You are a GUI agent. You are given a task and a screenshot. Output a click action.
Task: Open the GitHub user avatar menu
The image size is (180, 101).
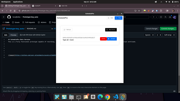[x=175, y=17]
